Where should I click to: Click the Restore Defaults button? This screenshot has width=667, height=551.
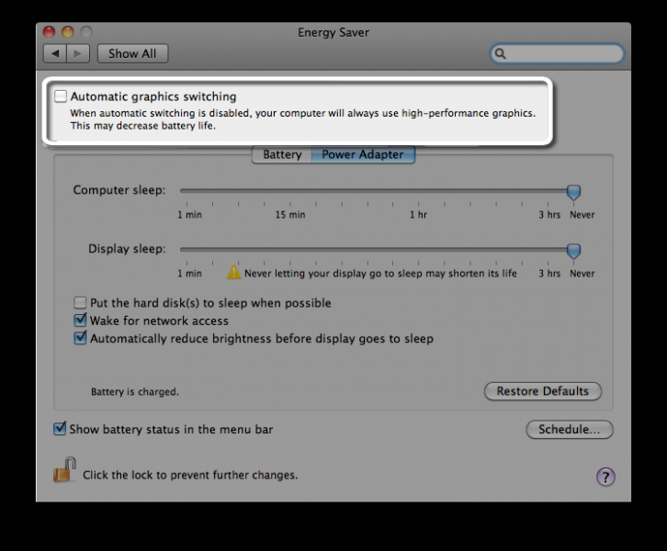tap(543, 391)
